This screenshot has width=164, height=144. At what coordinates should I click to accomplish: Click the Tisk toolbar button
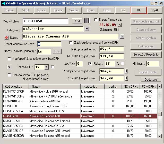123,10
